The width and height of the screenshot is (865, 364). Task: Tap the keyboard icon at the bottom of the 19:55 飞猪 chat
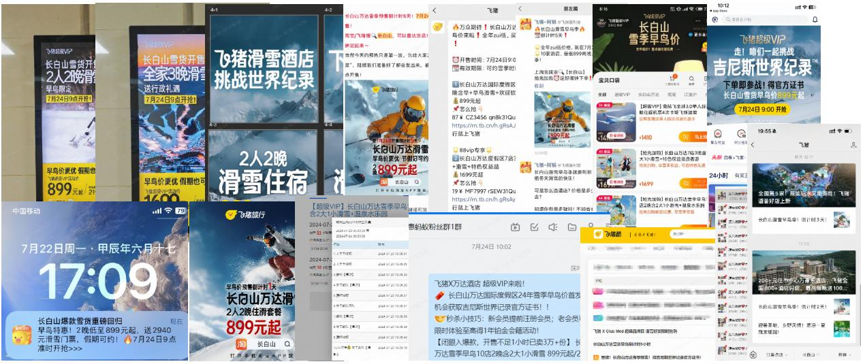753,354
